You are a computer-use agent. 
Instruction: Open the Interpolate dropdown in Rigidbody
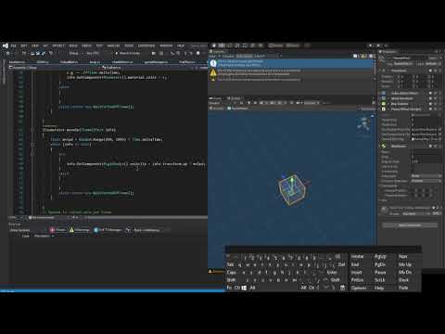[x=426, y=176]
